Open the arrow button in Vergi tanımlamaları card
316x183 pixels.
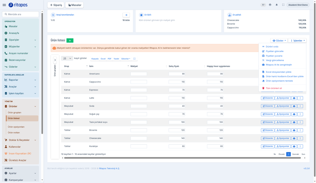[x=126, y=15]
